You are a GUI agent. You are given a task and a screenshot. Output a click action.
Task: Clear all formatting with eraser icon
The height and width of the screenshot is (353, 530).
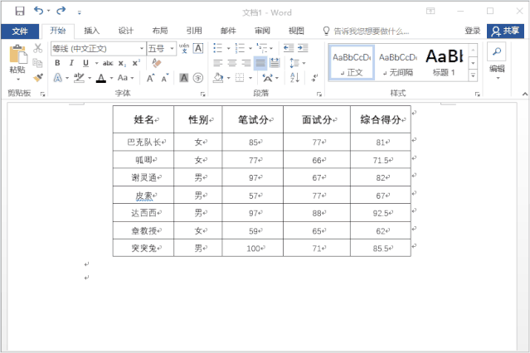coord(158,63)
